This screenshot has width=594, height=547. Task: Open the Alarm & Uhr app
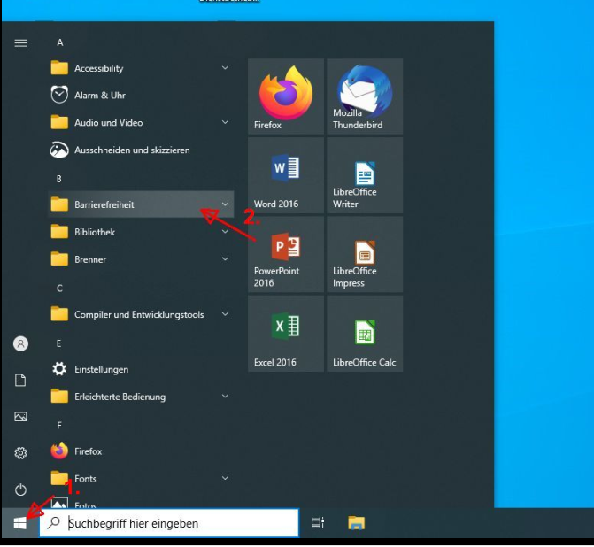(141, 95)
